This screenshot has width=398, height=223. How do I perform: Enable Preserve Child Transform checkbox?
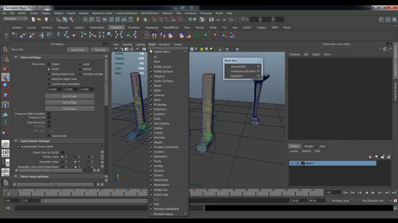click(x=49, y=114)
